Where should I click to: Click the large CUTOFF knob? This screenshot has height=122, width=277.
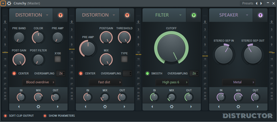tap(171, 48)
